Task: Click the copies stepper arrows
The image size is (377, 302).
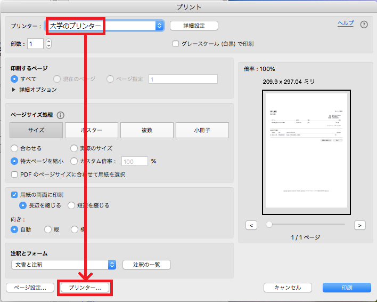Action: tap(49, 44)
